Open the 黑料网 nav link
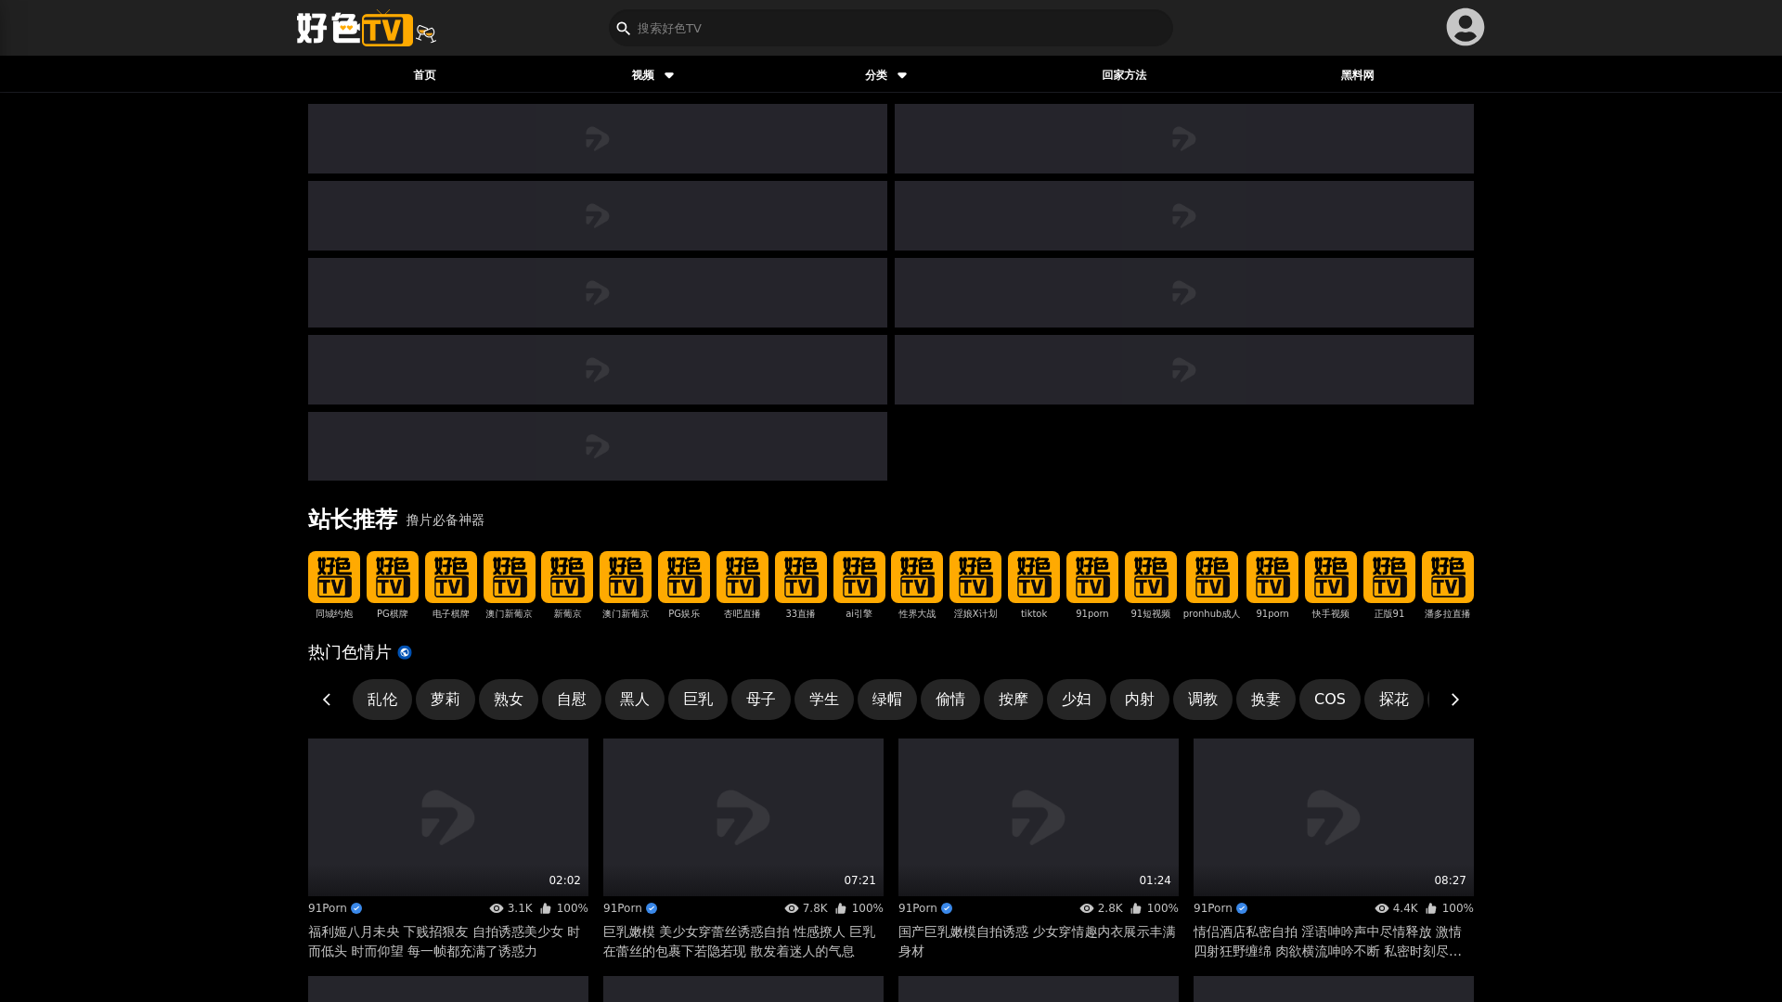Viewport: 1782px width, 1002px height. (1356, 75)
